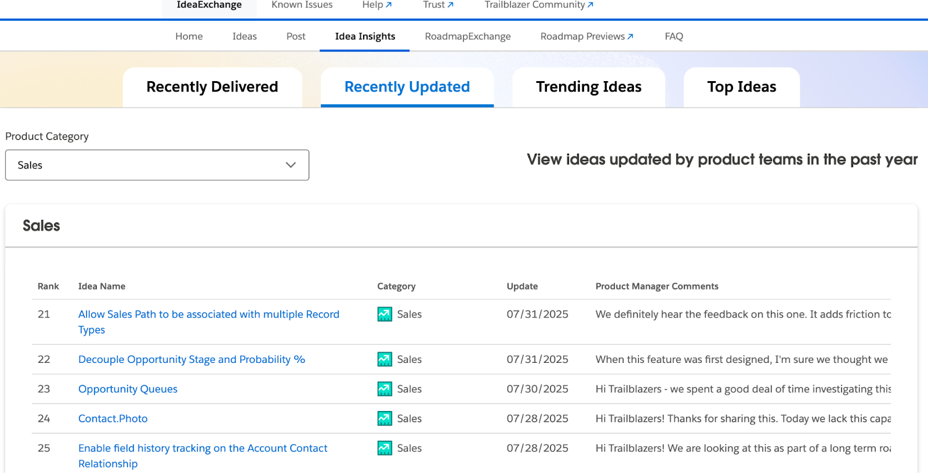
Task: Switch to the Trending Ideas tab
Action: click(x=589, y=87)
